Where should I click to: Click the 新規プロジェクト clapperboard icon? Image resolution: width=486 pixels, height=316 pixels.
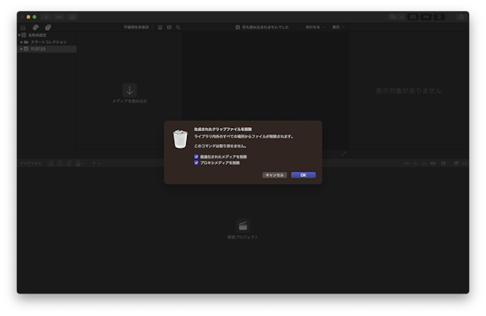pyautogui.click(x=243, y=226)
